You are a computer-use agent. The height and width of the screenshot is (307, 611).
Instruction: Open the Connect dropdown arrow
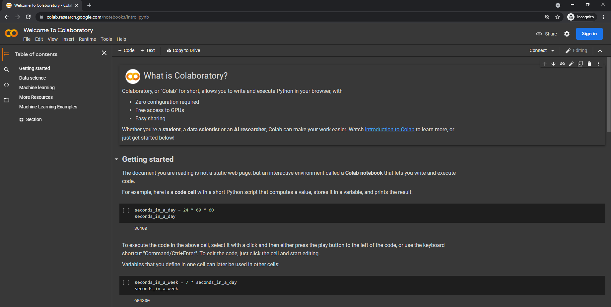(553, 51)
